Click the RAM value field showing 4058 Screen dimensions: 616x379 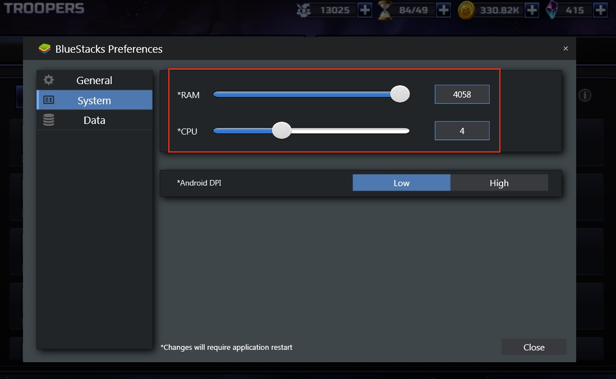(462, 94)
